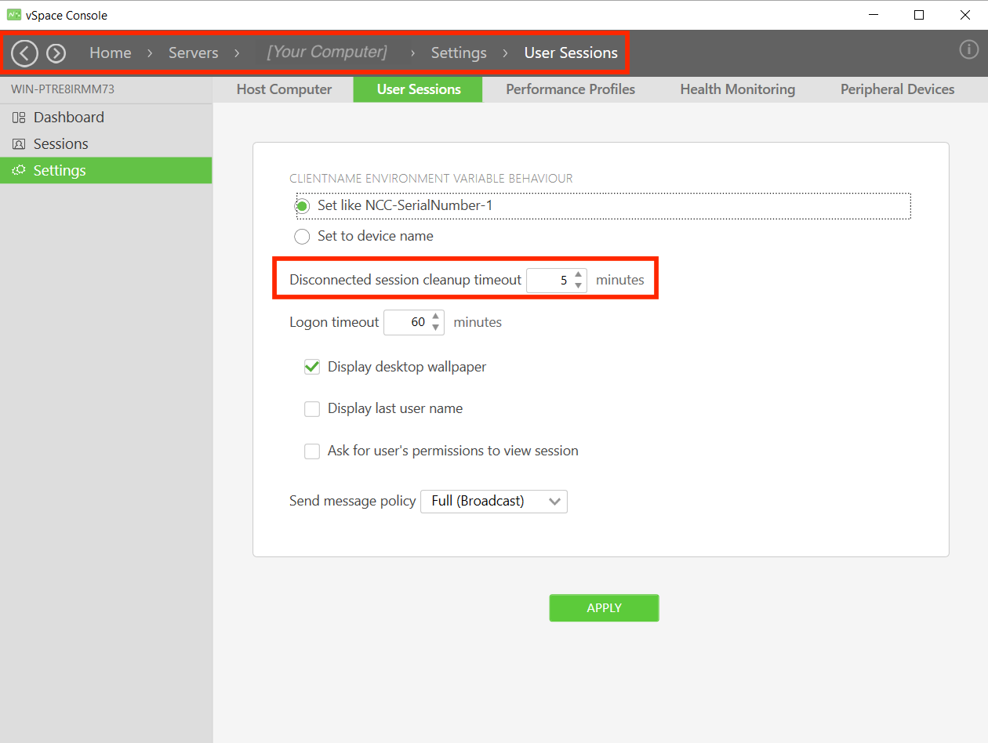Select 'Set like NCC-SerialNumber-1' radio option
This screenshot has width=988, height=743.
click(x=302, y=206)
